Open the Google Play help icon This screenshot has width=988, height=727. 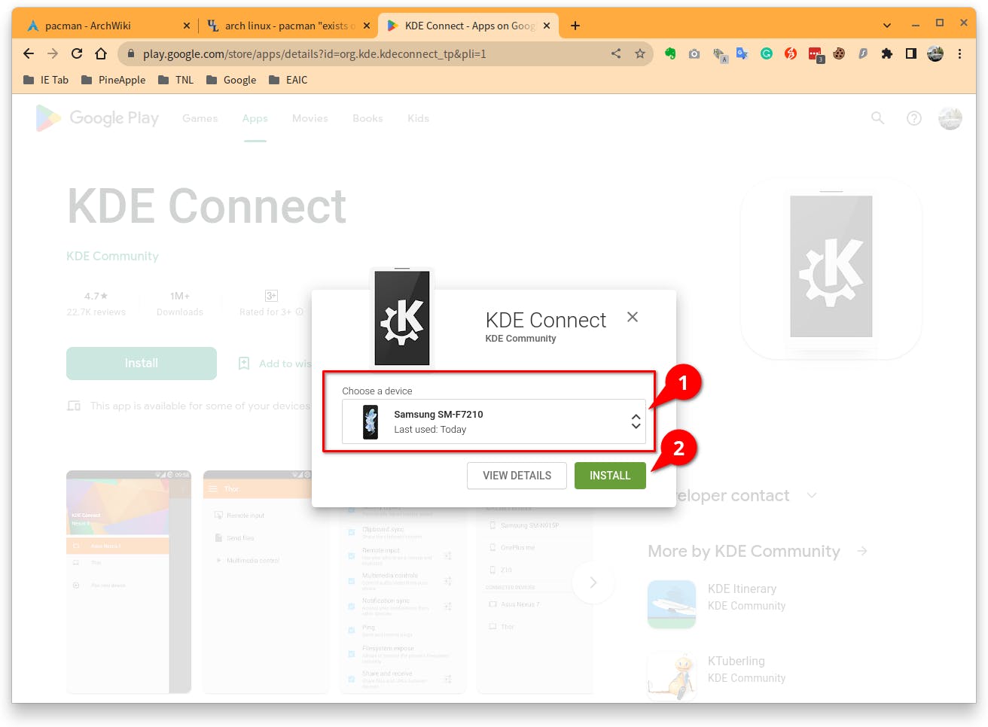914,118
